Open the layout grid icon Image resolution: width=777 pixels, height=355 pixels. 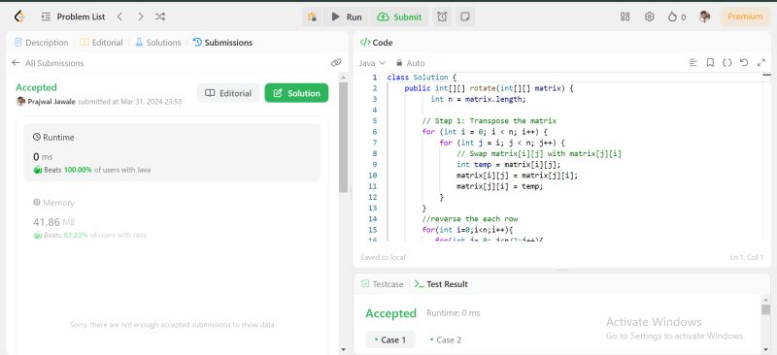pyautogui.click(x=625, y=16)
